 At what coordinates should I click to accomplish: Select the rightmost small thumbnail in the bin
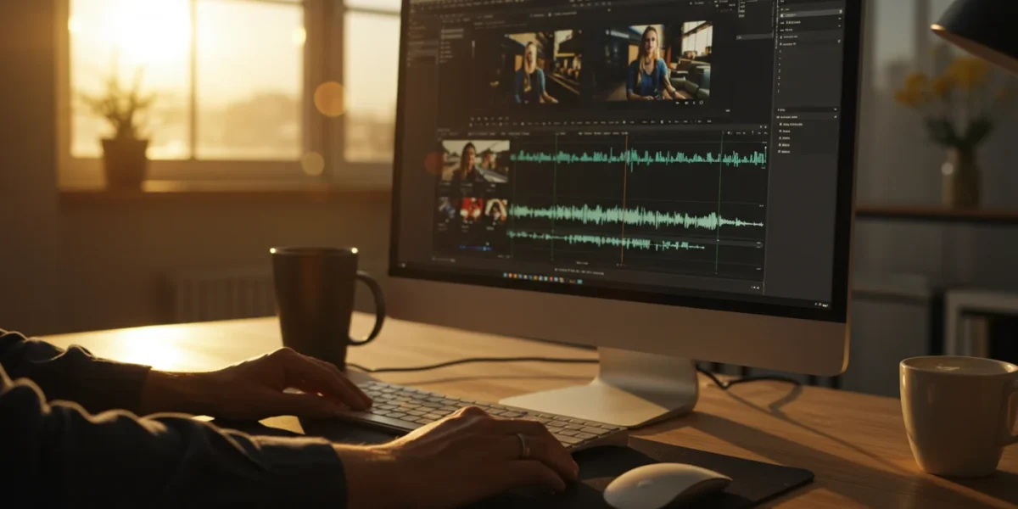pyautogui.click(x=496, y=210)
